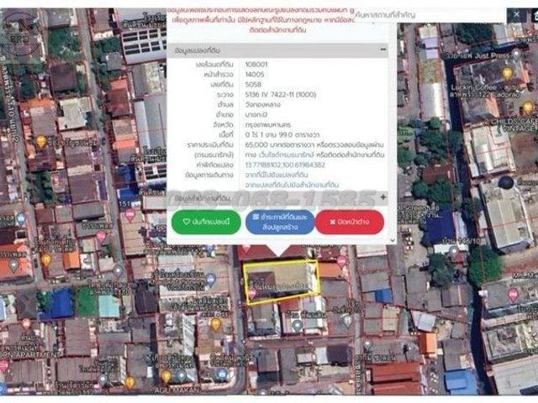Click the blue land and building tax button

coord(280,222)
